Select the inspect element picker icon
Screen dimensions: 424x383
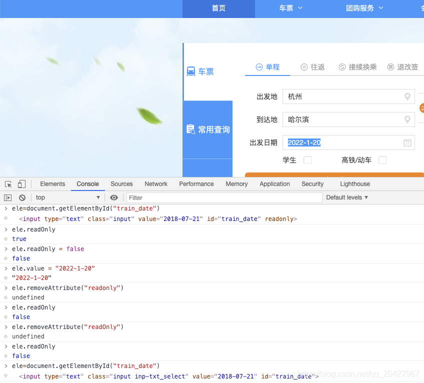point(8,184)
